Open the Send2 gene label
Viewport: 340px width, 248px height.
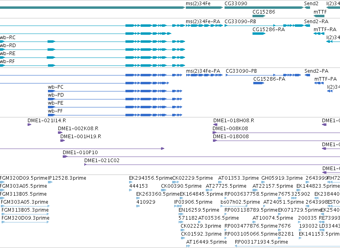[311, 4]
